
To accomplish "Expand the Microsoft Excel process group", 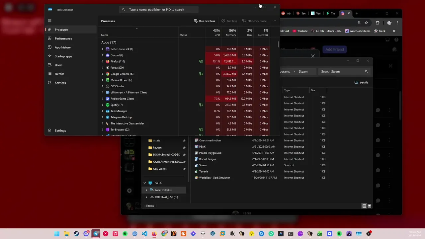I will click(x=103, y=80).
